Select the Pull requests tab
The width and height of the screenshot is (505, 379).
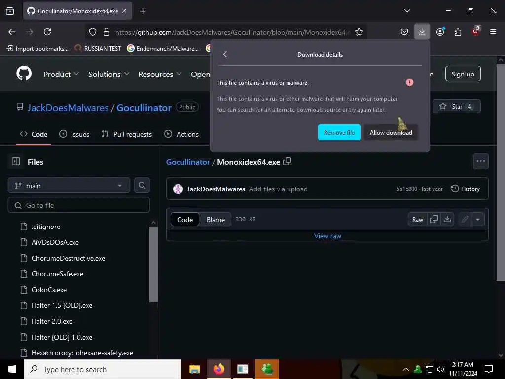click(127, 134)
